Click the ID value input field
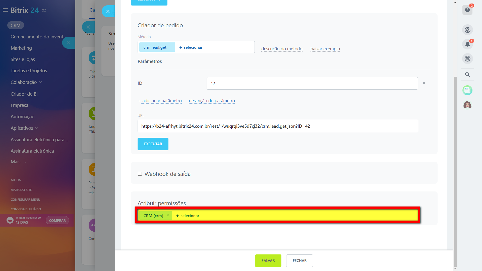Screen dimensions: 482x271 click(x=312, y=83)
